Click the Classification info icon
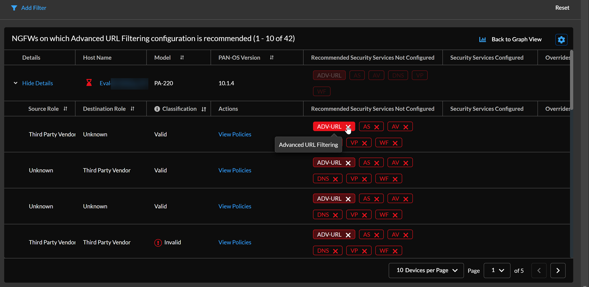This screenshot has width=589, height=287. pyautogui.click(x=157, y=109)
